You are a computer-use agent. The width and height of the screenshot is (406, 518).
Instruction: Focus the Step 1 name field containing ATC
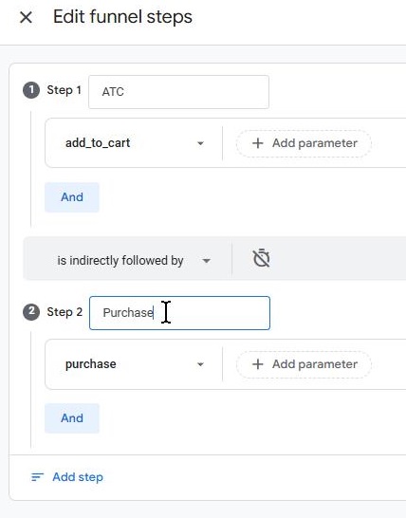coord(178,92)
